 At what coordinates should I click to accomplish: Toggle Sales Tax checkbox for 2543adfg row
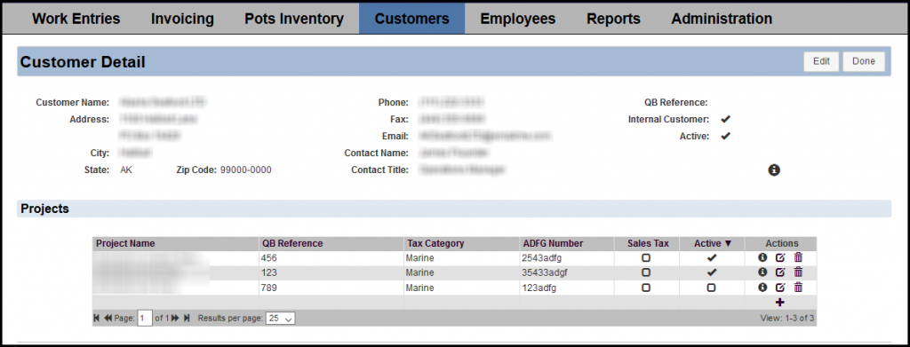point(646,257)
